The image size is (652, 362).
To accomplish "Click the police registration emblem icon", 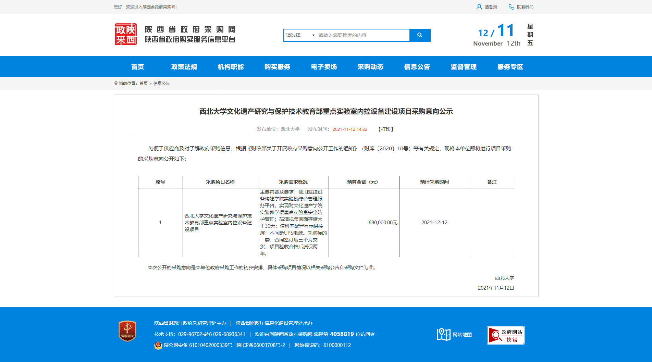I will [158, 345].
